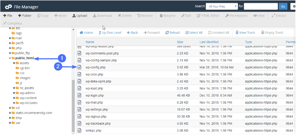
Task: Open the images folder
Action: (x=23, y=78)
